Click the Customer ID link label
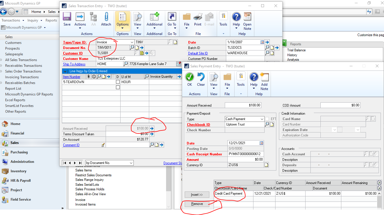Screen dimensions: 384x215 coord(73,53)
